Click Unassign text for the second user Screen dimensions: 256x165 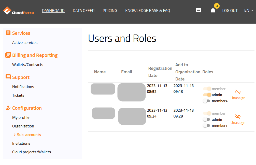coord(238,122)
